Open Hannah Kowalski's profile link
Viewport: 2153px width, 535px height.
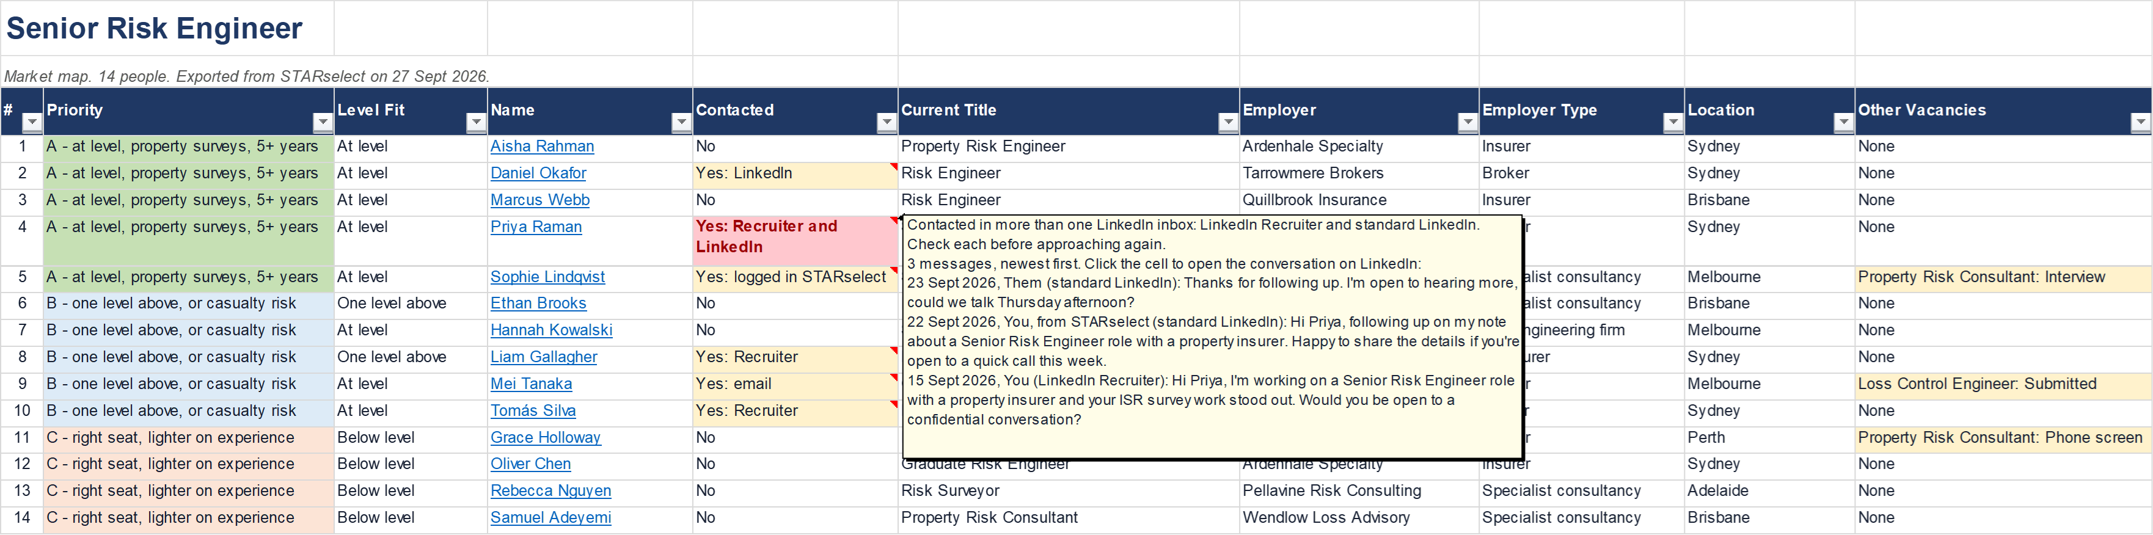tap(552, 330)
